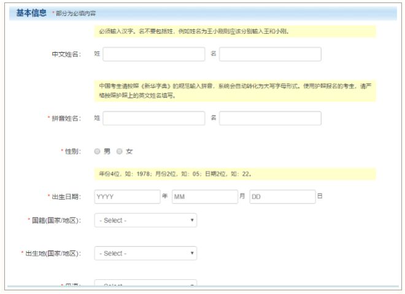405x294 pixels.
Task: Click the 拼音姓名 label
Action: pyautogui.click(x=66, y=118)
